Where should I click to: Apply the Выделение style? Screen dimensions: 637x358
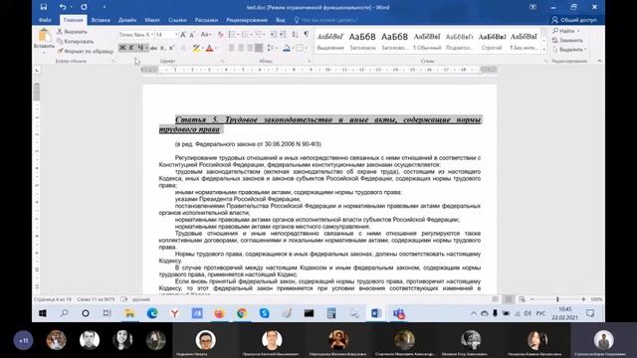(x=330, y=42)
